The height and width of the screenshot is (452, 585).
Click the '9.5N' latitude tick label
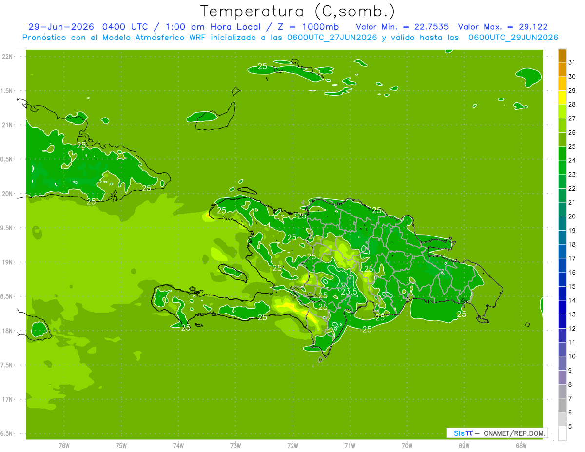pos(7,228)
